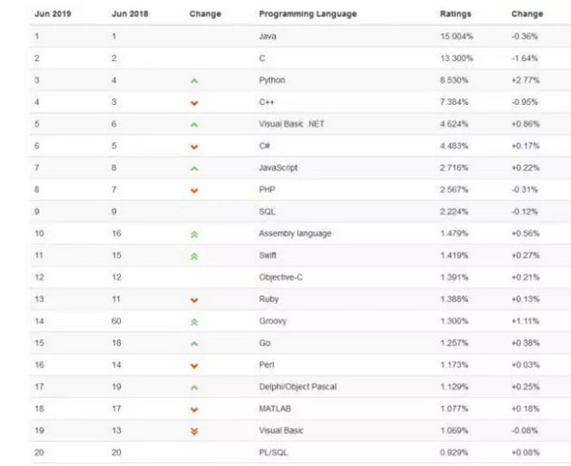Click the Ratings column header
Screen dimensions: 571x466
(453, 15)
